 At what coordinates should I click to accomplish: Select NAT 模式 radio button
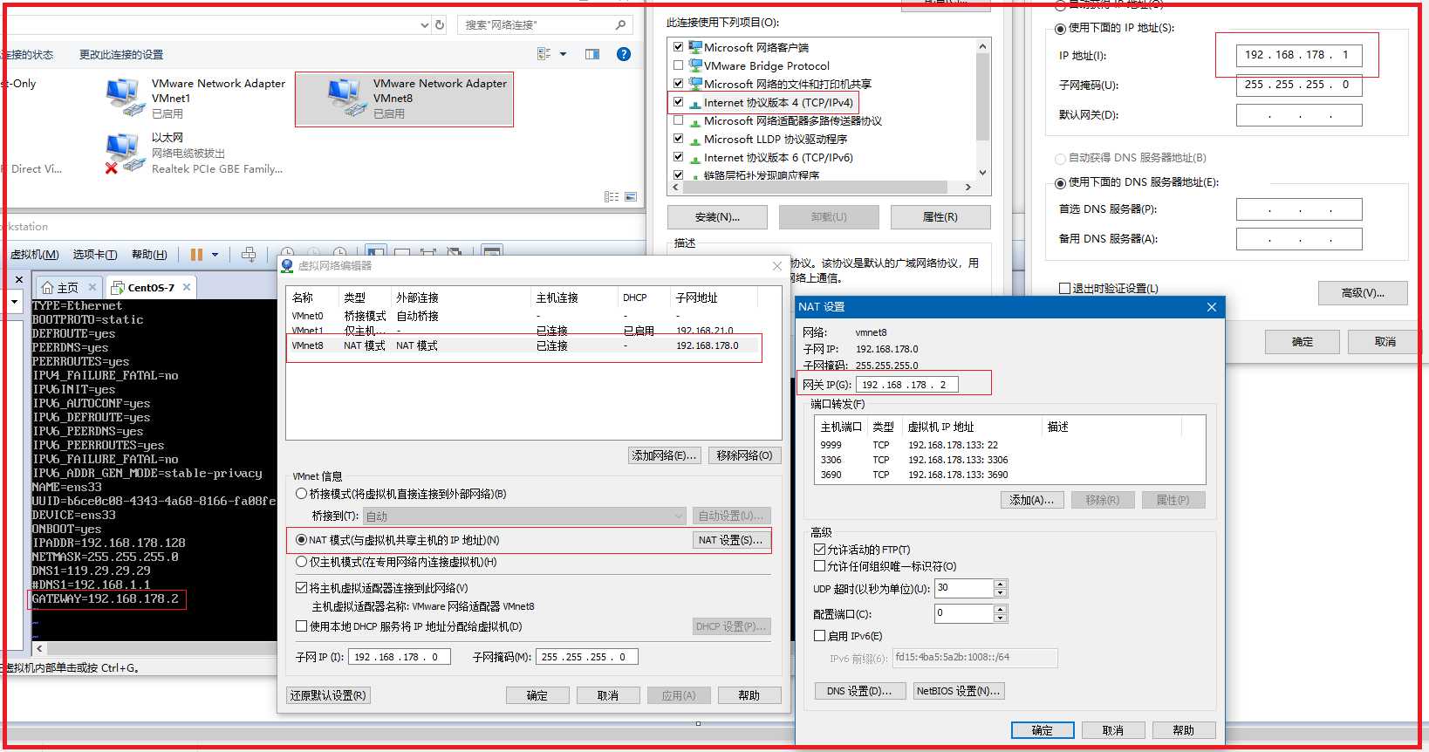tap(301, 540)
